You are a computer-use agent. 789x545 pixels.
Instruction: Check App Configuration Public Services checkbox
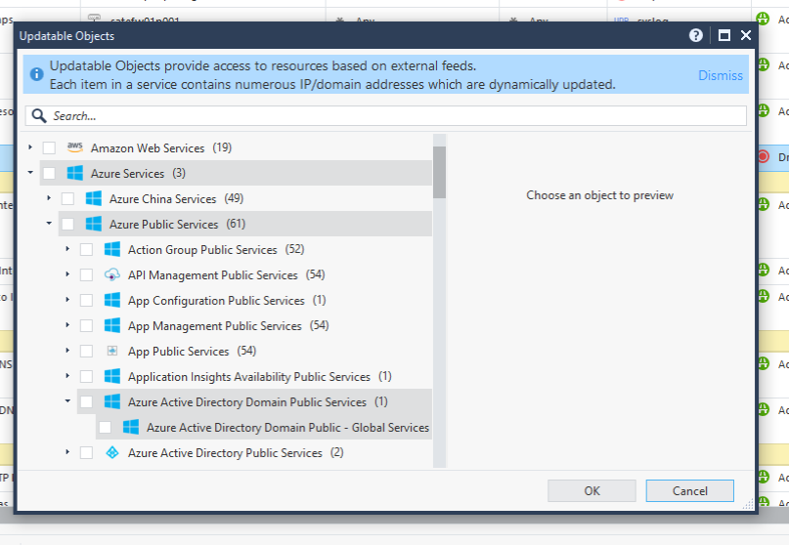[86, 300]
